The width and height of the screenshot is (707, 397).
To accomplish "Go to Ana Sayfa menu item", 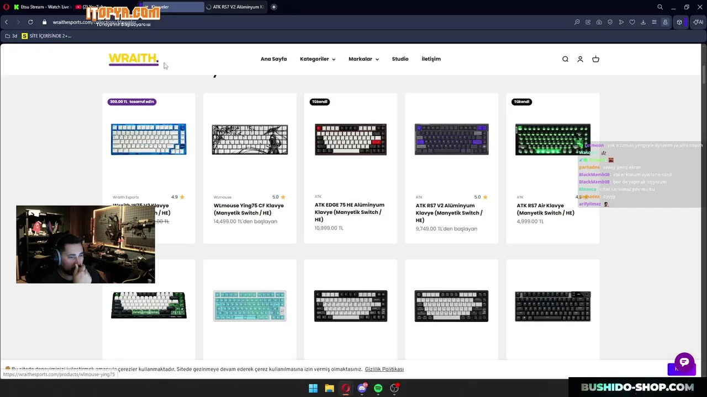I will tap(273, 59).
